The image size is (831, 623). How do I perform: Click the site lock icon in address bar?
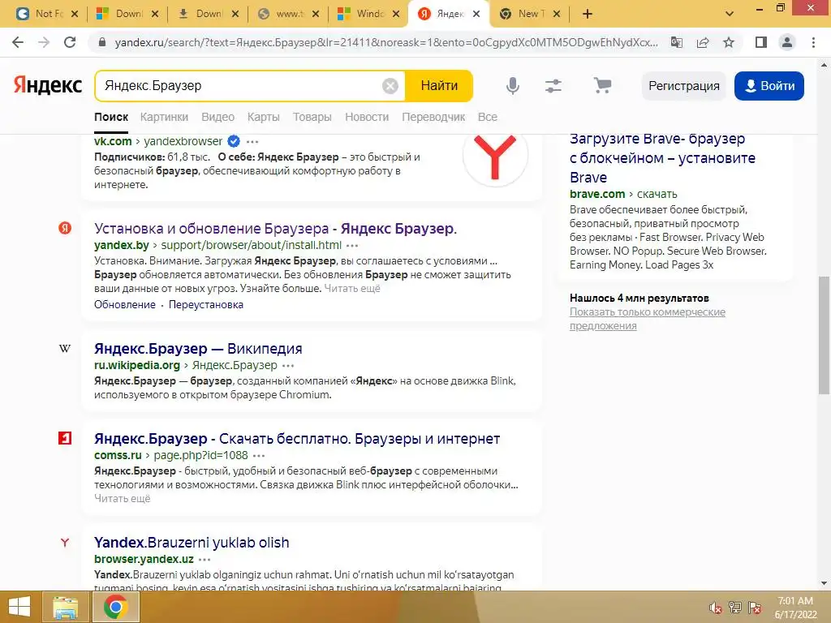pyautogui.click(x=102, y=42)
